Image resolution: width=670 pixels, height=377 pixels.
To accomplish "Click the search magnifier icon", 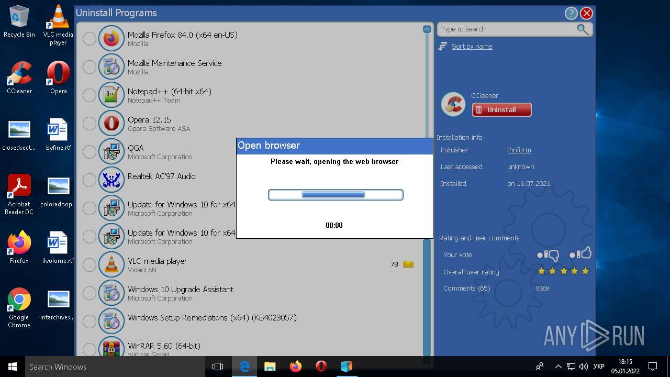I will tap(583, 29).
